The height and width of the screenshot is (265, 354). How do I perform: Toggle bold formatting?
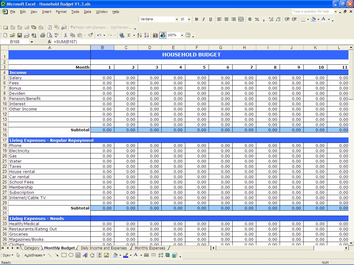[196, 19]
